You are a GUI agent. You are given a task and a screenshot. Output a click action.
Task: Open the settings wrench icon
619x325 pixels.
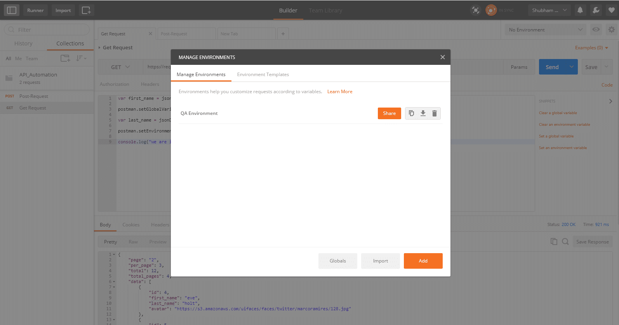click(596, 10)
